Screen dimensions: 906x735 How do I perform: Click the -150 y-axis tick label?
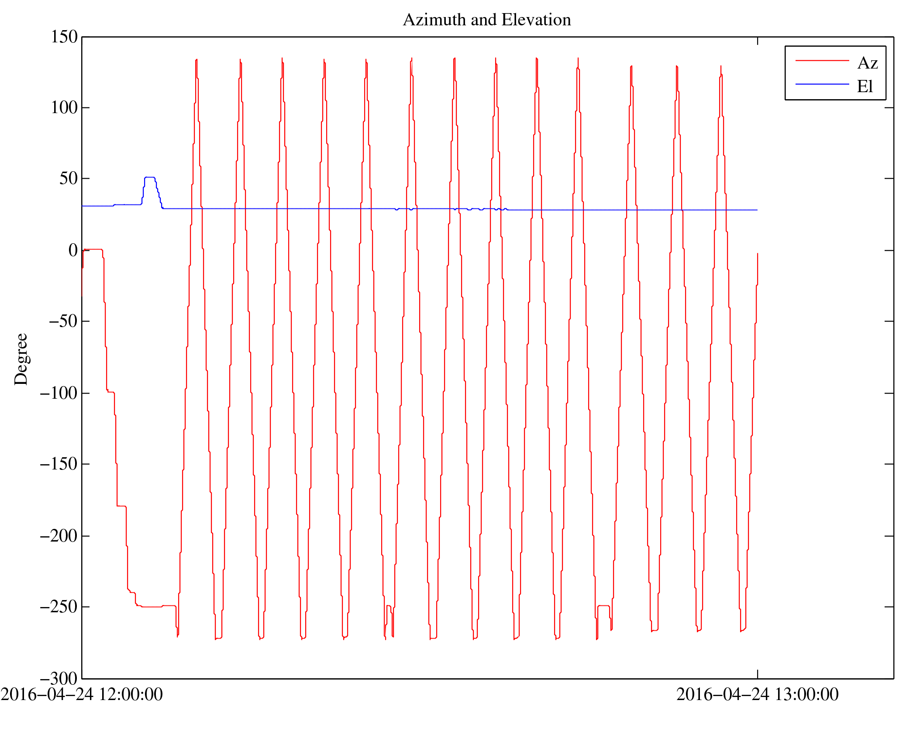[59, 464]
